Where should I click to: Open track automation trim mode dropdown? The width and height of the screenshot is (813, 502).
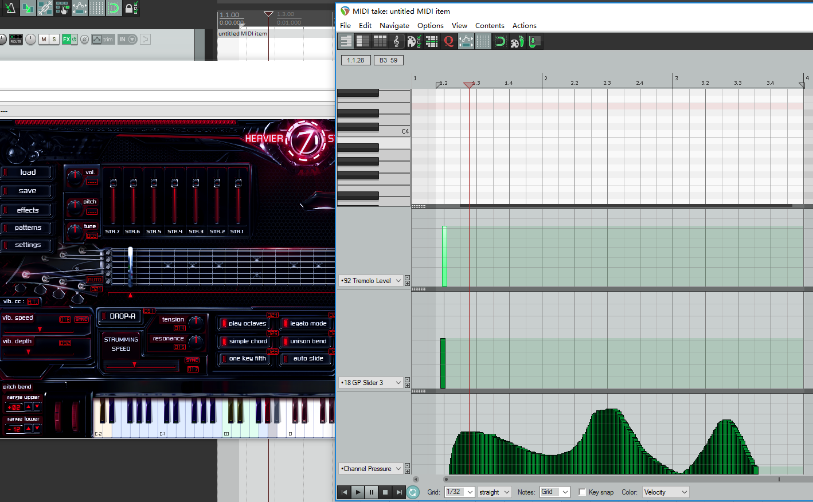click(x=103, y=40)
